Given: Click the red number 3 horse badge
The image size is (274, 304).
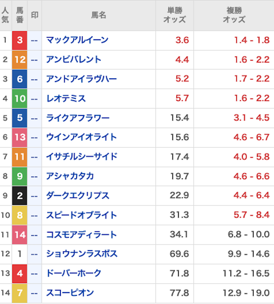Looking at the screenshot, I should tap(20, 40).
